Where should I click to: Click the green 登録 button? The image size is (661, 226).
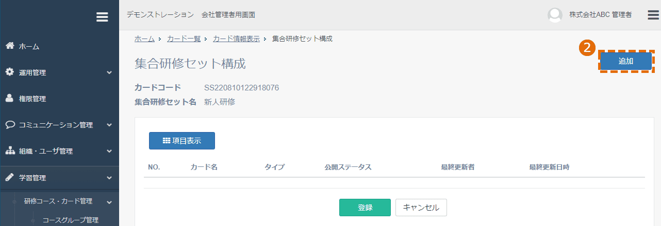click(x=365, y=208)
